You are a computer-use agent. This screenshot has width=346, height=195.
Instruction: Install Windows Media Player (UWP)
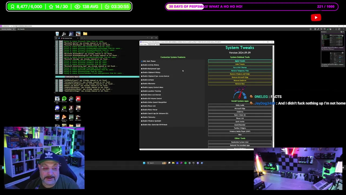click(x=240, y=131)
